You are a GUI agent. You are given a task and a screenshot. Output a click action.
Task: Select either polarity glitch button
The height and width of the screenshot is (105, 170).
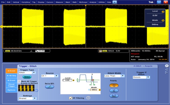tap(114, 96)
